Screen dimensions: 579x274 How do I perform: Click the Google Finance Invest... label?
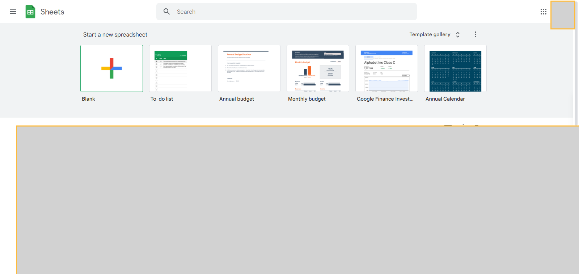(385, 99)
